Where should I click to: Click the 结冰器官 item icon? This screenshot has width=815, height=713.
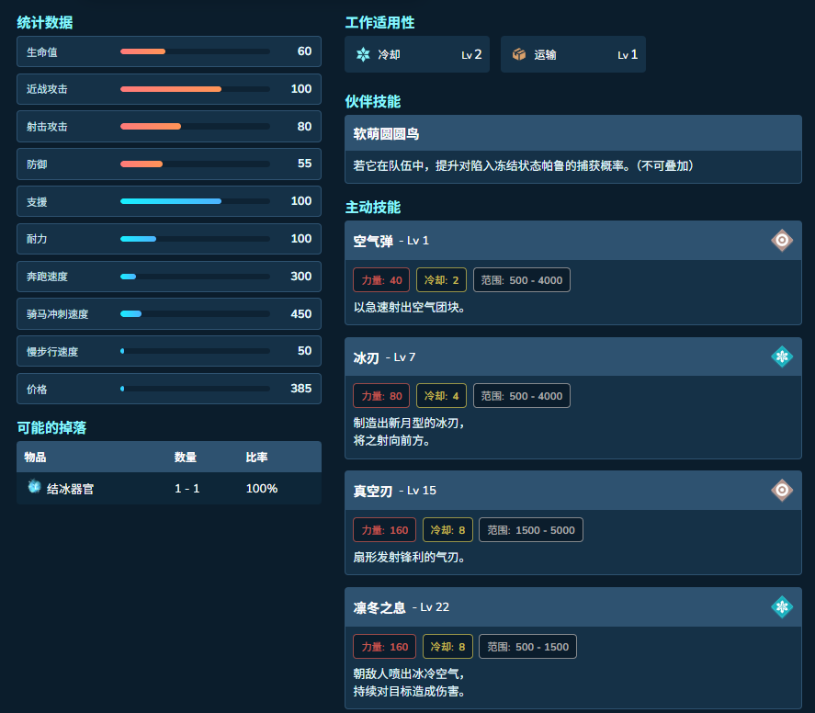[x=34, y=486]
